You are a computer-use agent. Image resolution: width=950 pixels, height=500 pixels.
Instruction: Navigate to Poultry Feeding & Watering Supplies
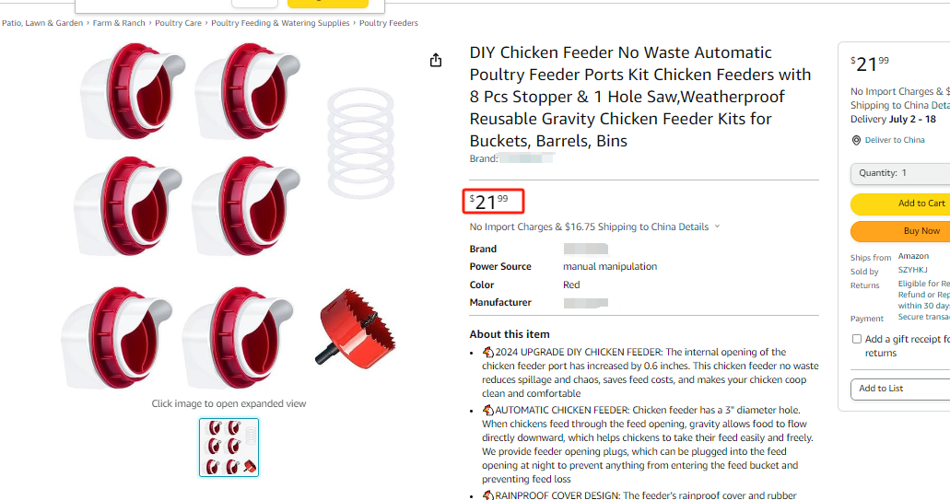click(280, 23)
